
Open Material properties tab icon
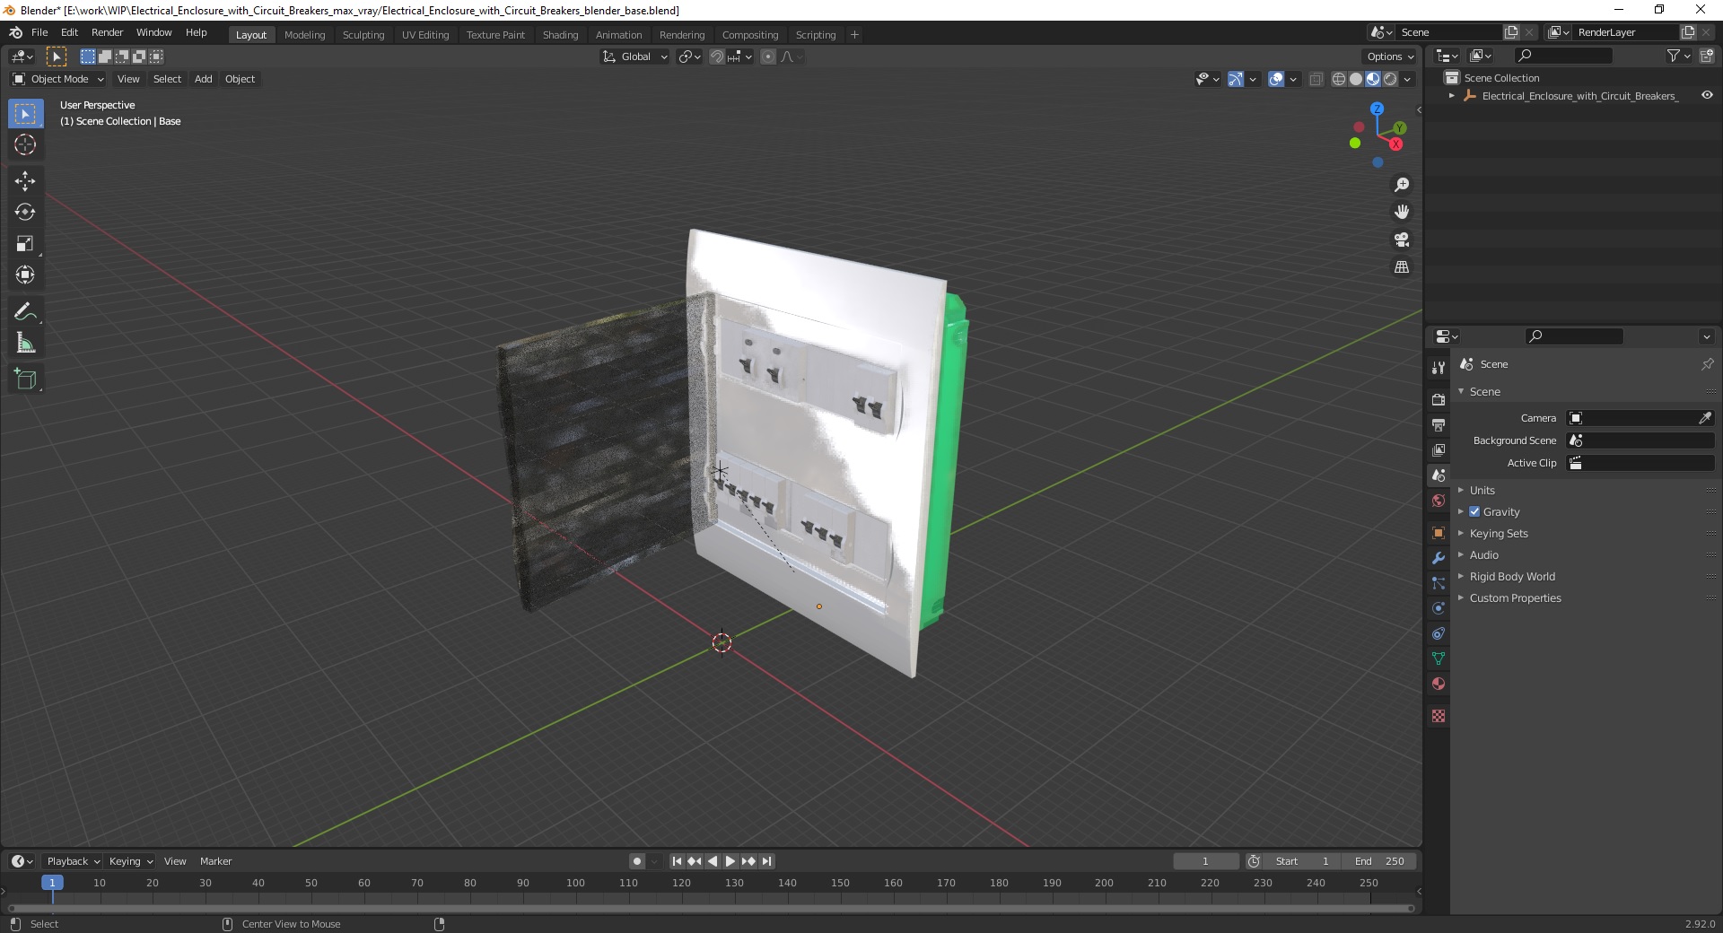point(1439,684)
